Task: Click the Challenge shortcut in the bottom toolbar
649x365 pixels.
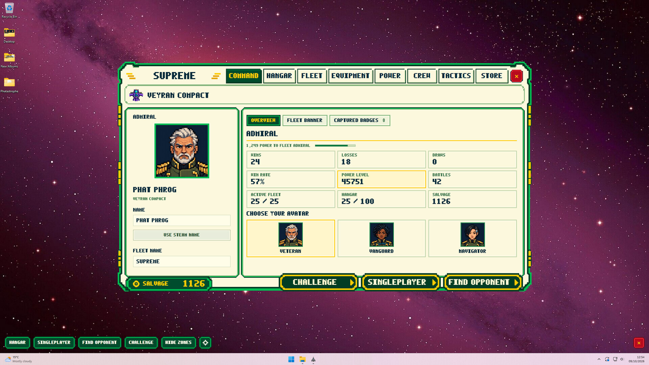Action: [x=141, y=342]
